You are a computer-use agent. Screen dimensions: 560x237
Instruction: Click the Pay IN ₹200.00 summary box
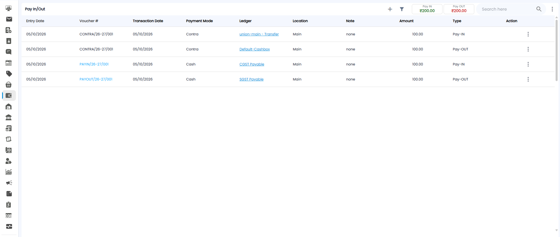(427, 9)
